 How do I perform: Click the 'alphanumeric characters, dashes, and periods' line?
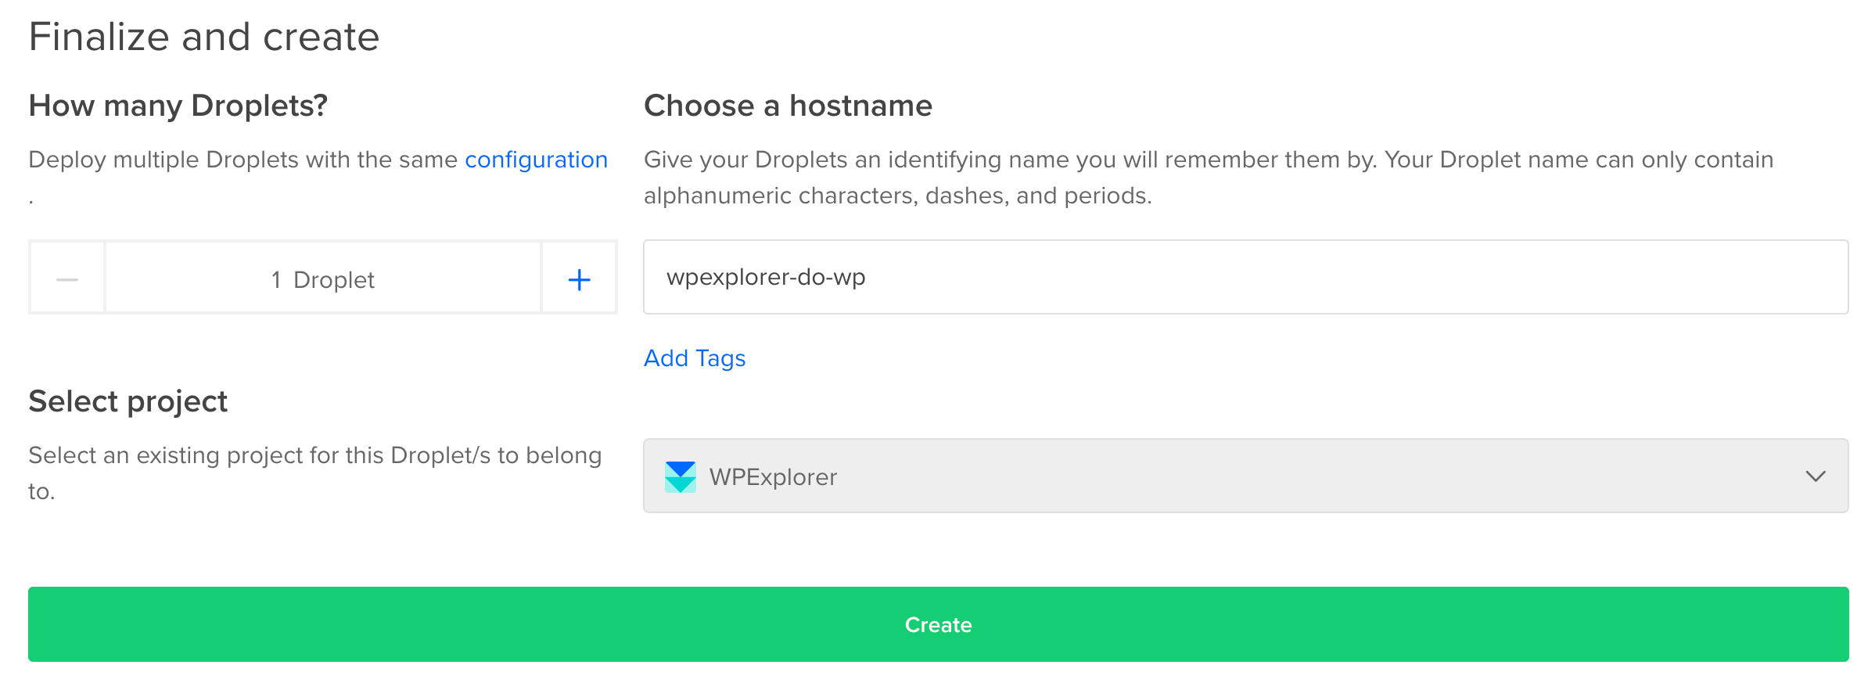[x=897, y=196]
